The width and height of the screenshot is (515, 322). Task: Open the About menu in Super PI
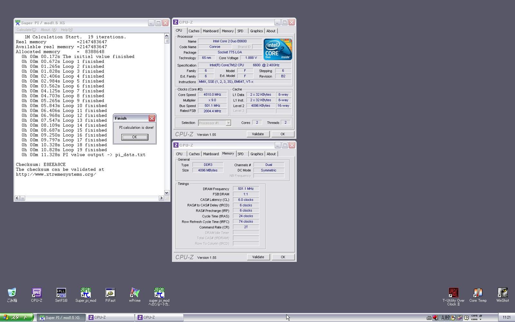49,30
